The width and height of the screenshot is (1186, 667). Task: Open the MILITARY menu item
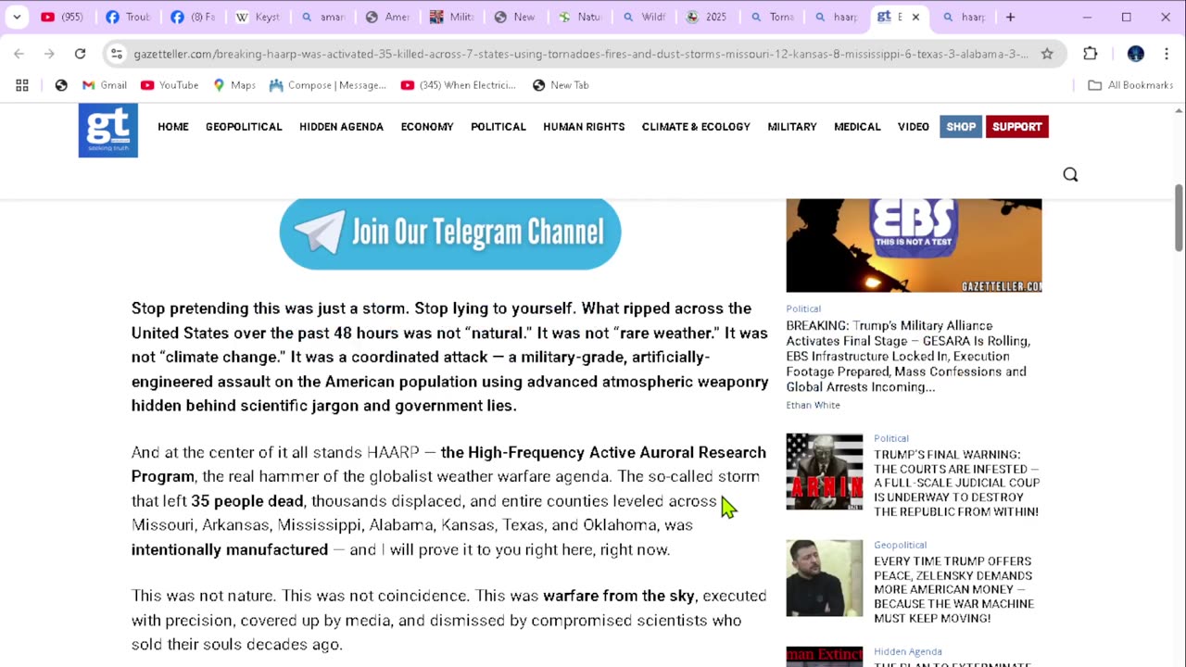tap(792, 127)
